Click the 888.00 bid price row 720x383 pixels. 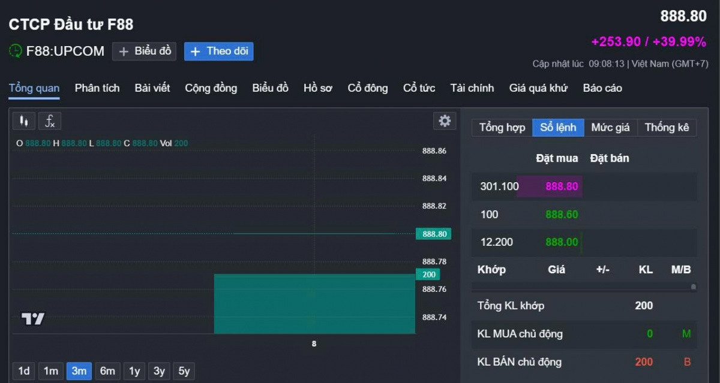[562, 242]
